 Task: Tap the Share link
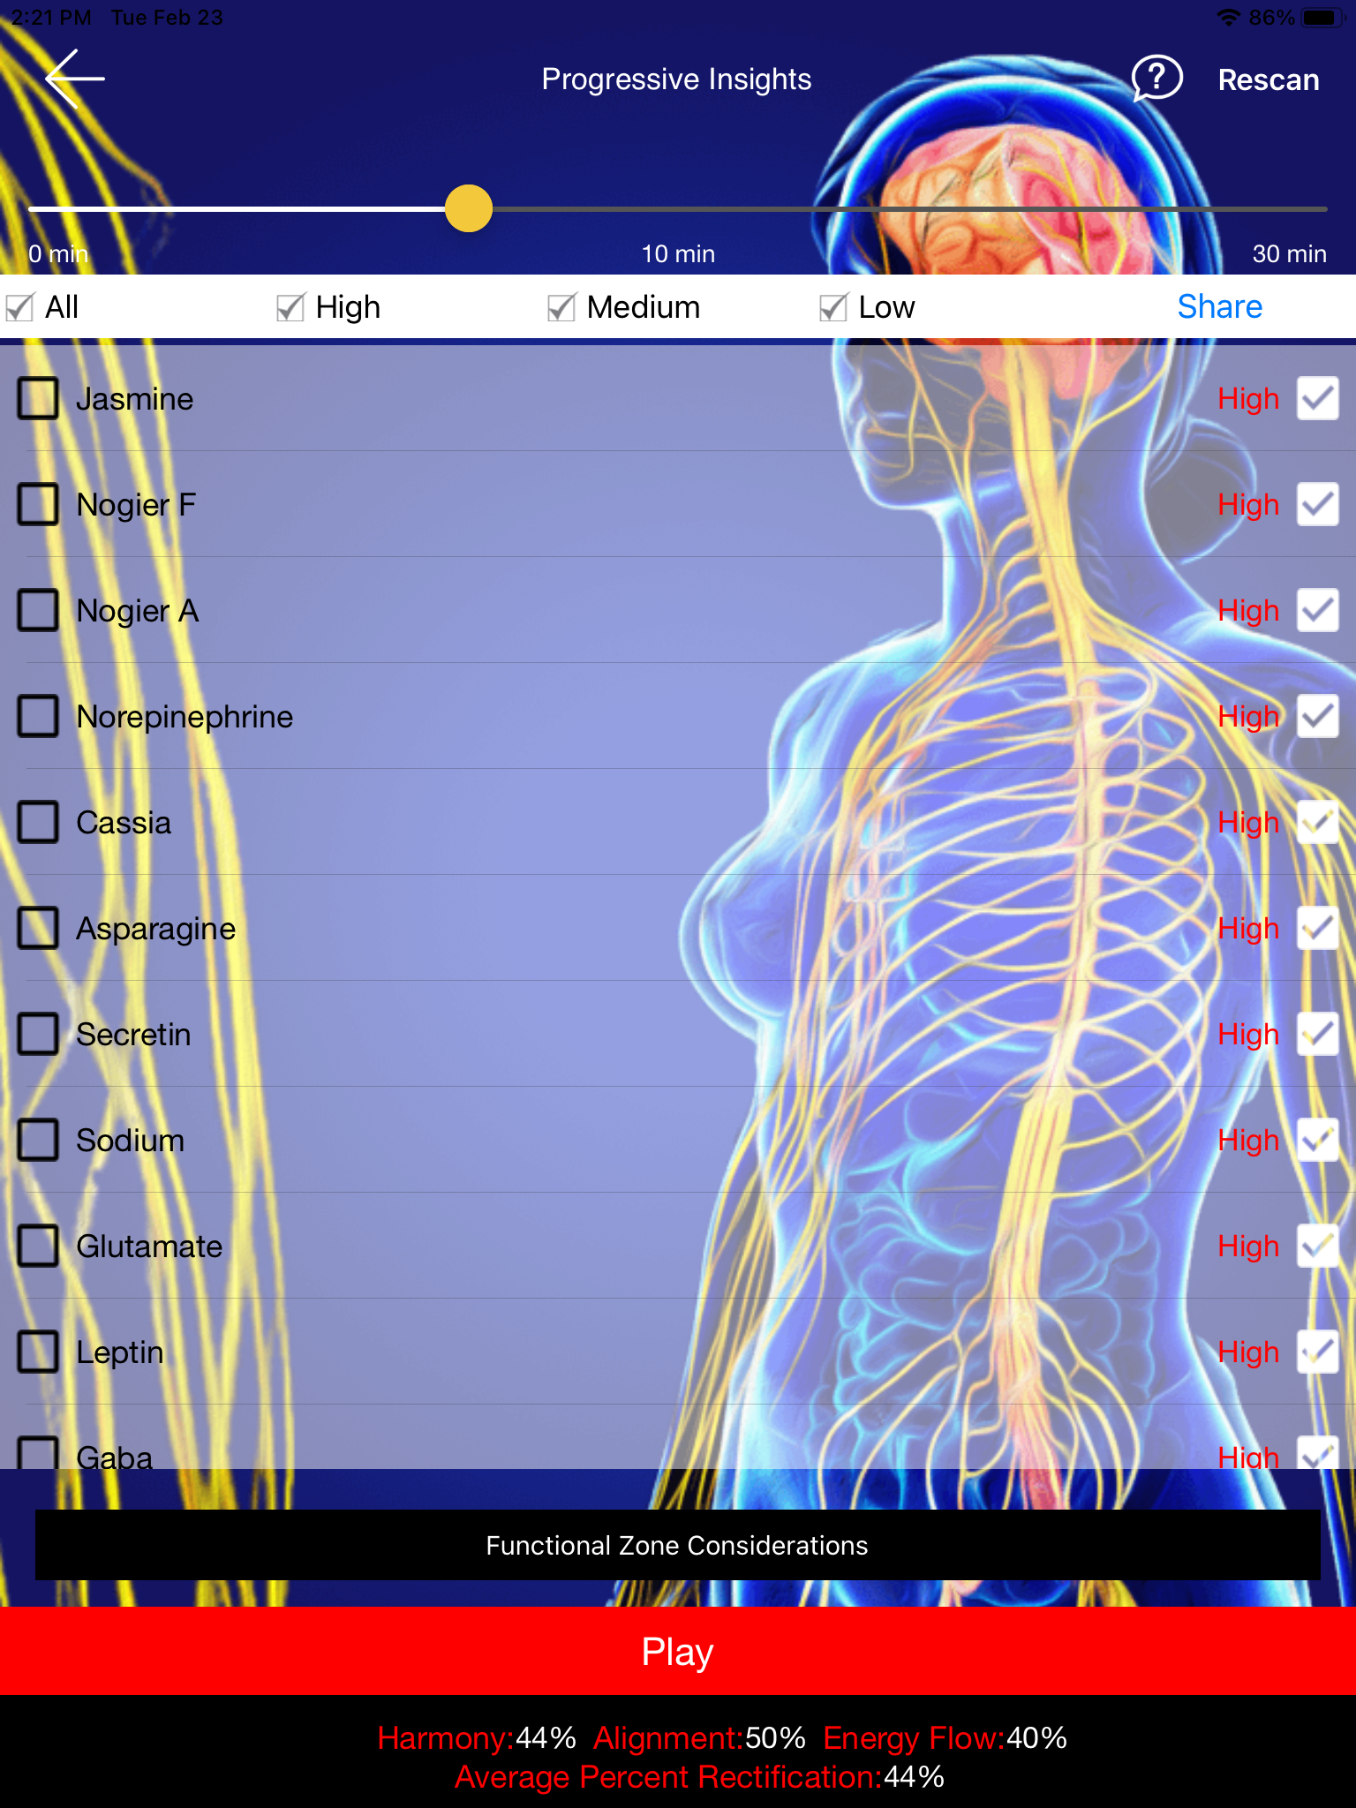point(1219,306)
